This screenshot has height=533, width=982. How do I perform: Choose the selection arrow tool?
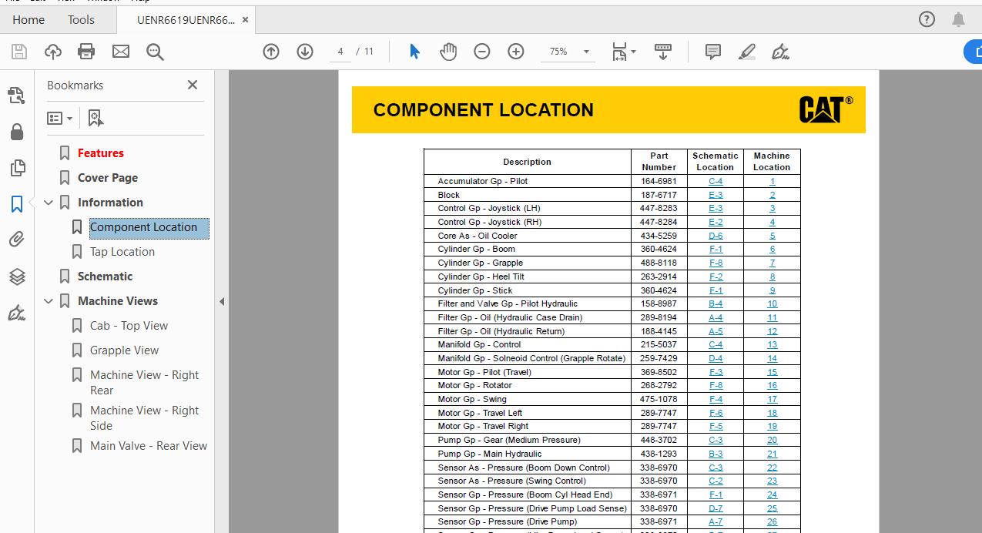click(x=414, y=52)
